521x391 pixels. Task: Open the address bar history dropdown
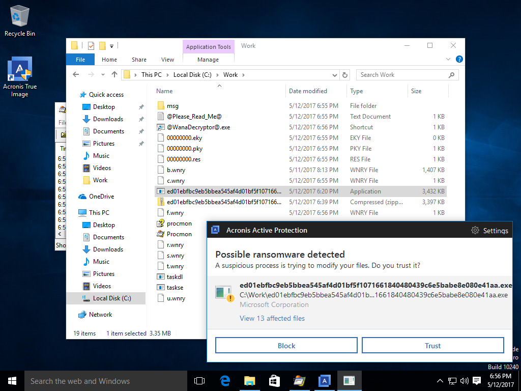335,75
